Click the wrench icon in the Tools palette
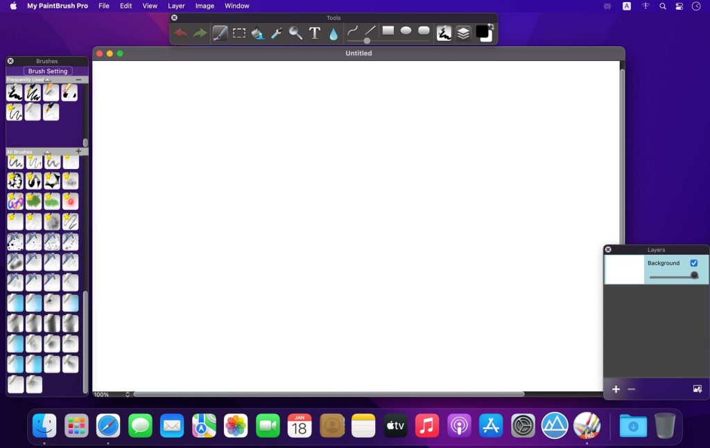 click(x=276, y=33)
